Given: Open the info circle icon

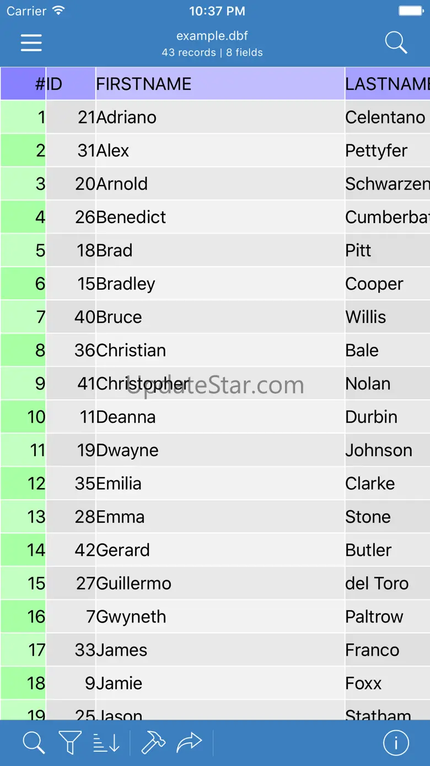Looking at the screenshot, I should (396, 743).
